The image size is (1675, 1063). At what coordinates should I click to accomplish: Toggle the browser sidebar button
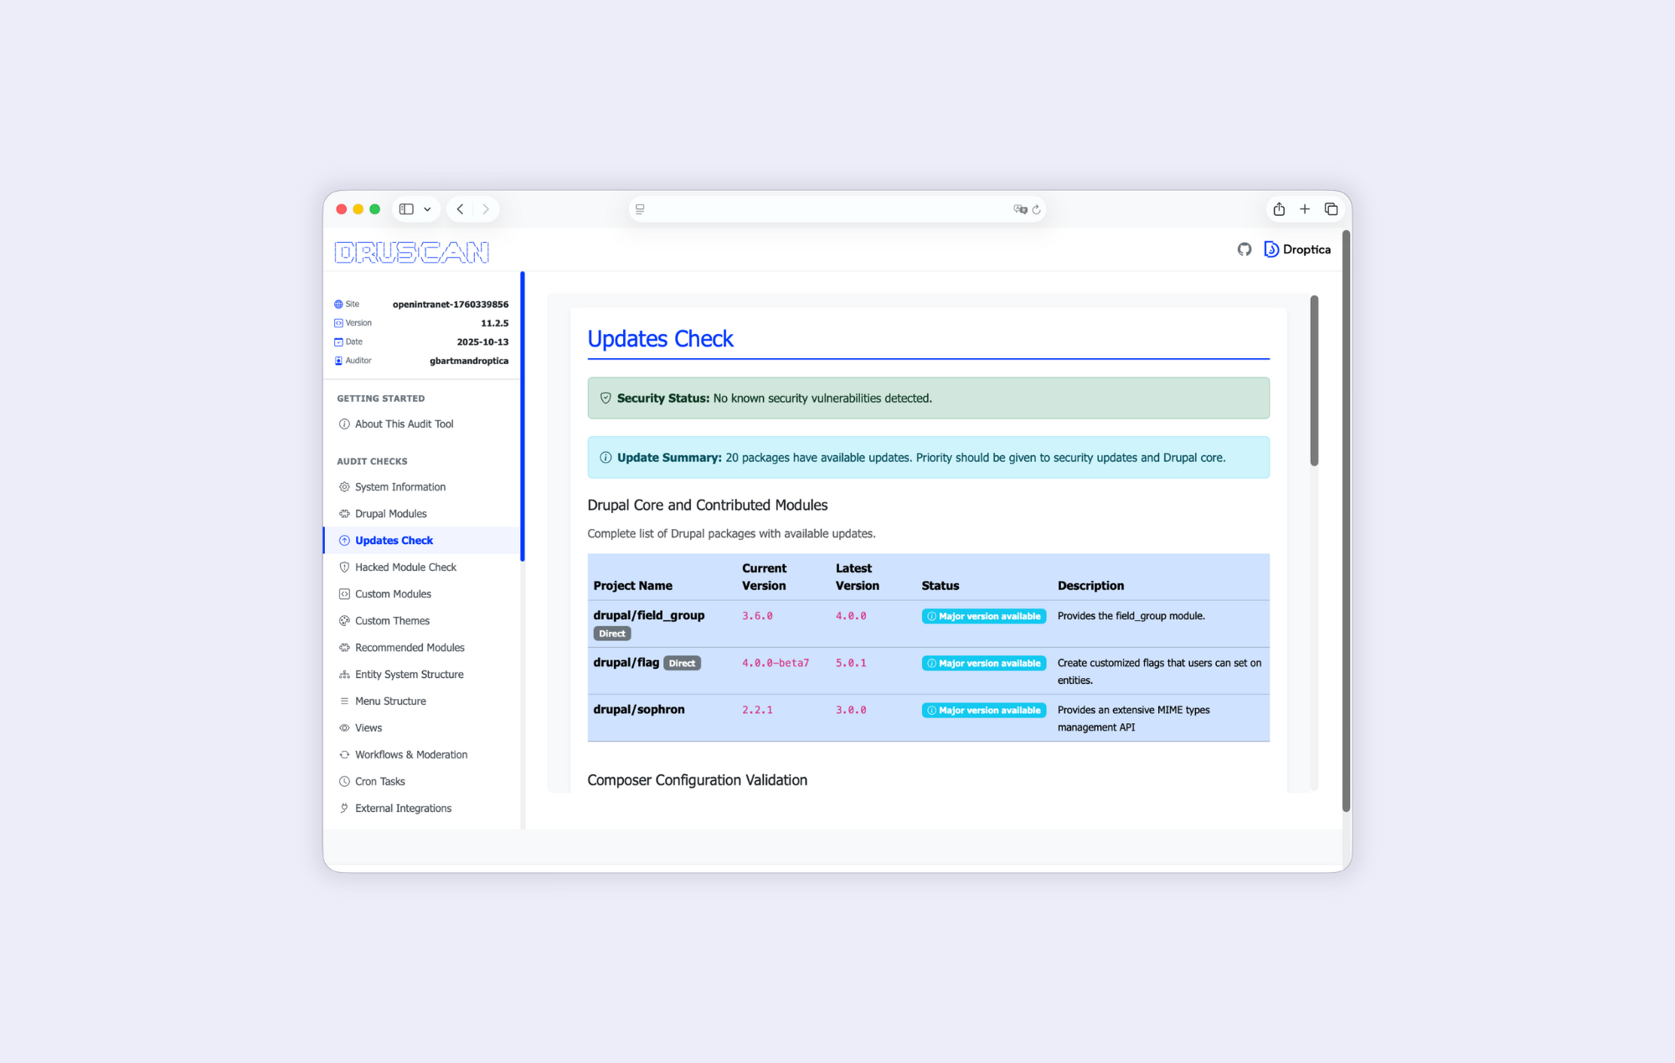pyautogui.click(x=406, y=209)
